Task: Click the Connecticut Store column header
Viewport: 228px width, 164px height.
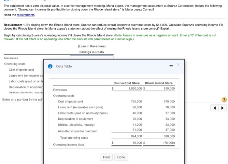Action: pos(126,83)
